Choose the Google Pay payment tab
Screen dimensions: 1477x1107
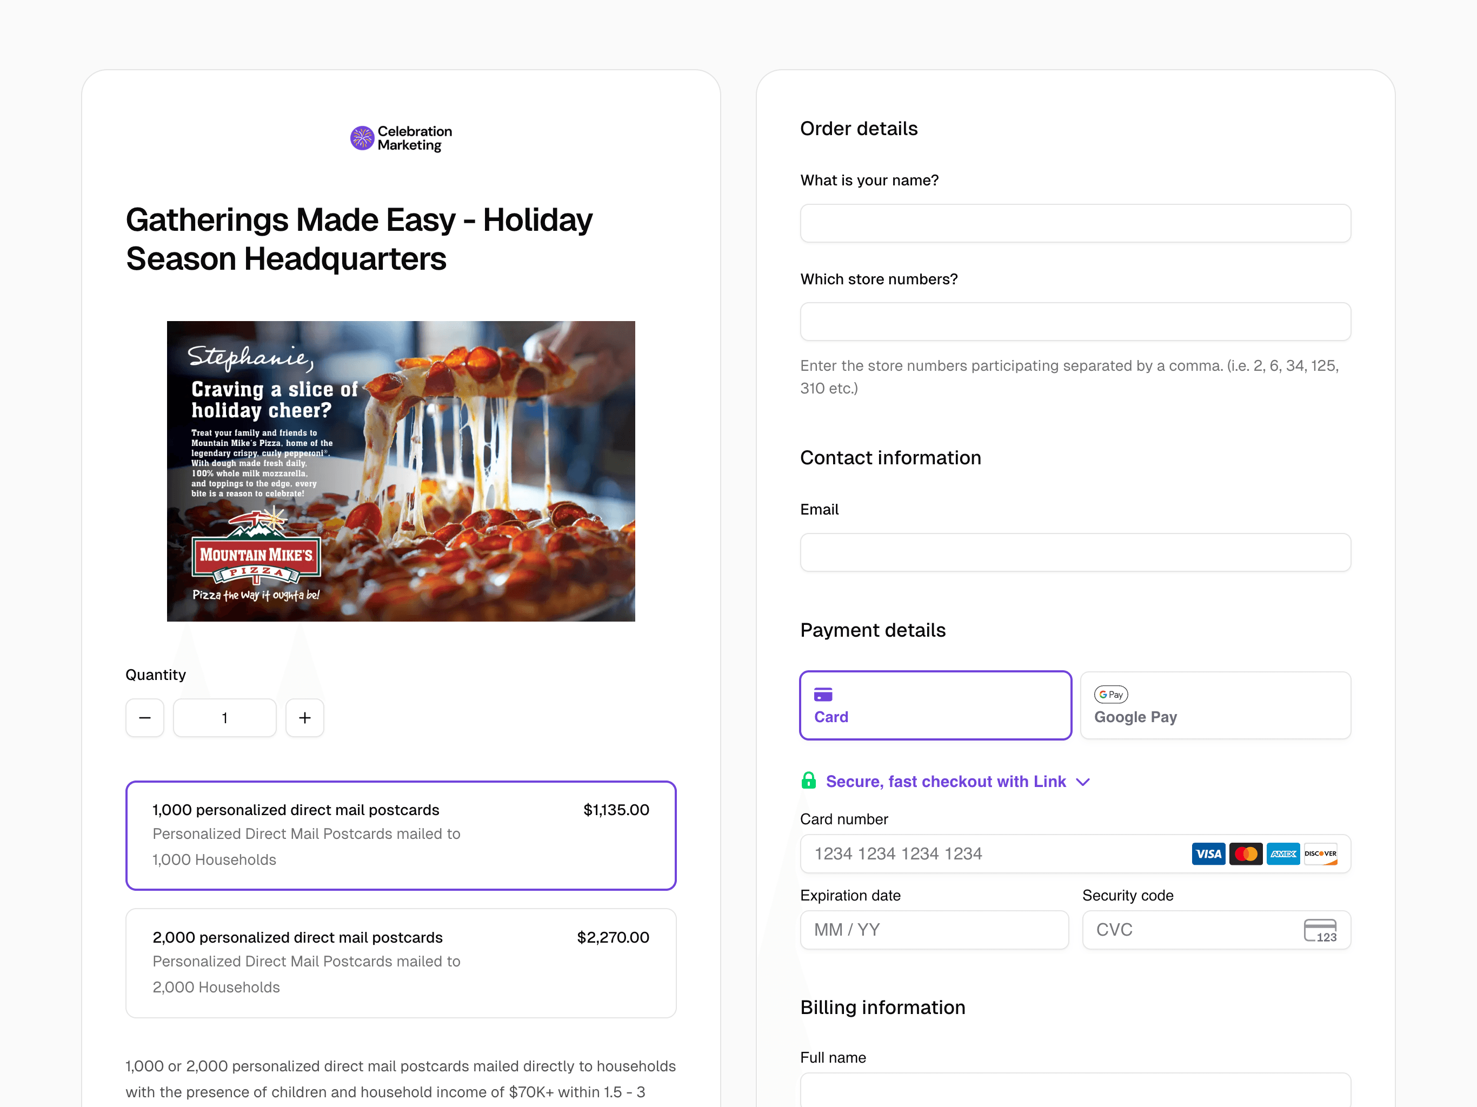pos(1215,705)
